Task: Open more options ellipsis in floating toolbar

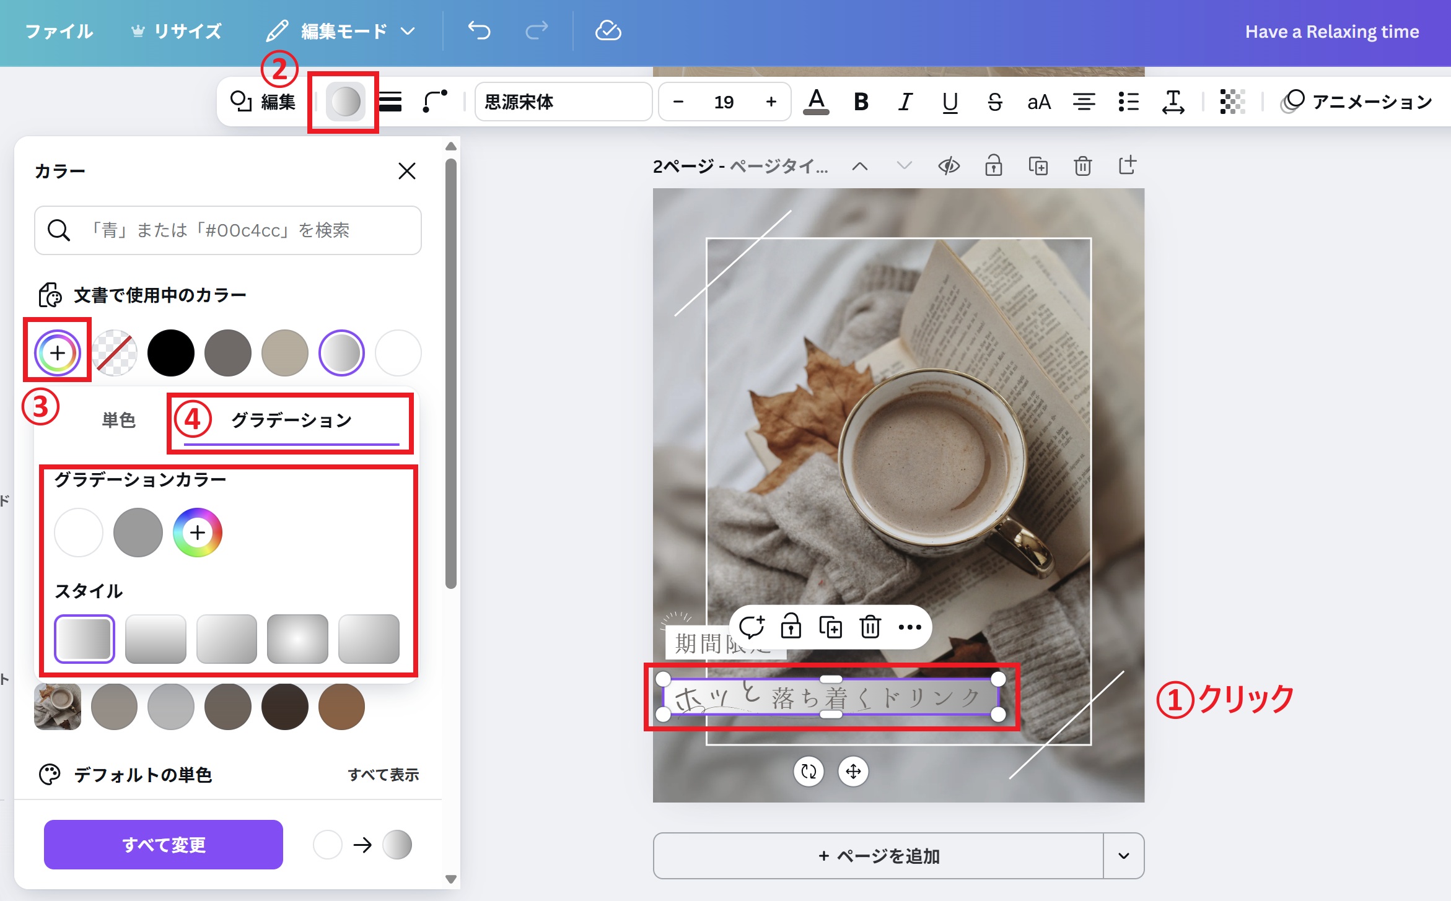Action: [x=910, y=627]
